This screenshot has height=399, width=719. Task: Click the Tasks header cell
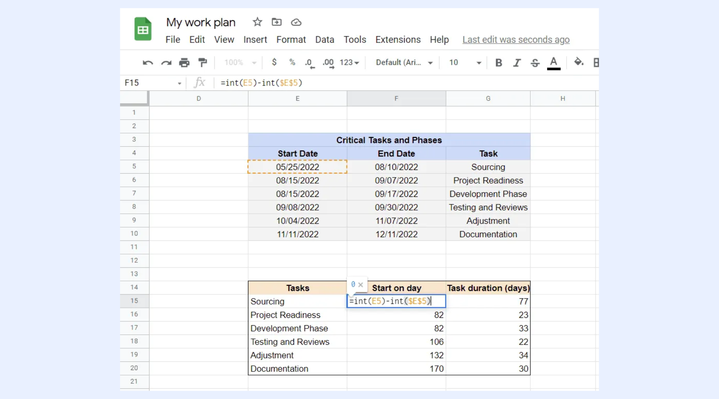click(298, 288)
